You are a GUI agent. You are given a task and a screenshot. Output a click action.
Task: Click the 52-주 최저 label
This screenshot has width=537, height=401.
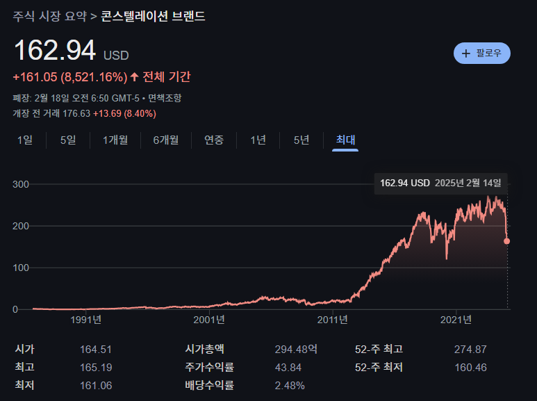(x=379, y=368)
